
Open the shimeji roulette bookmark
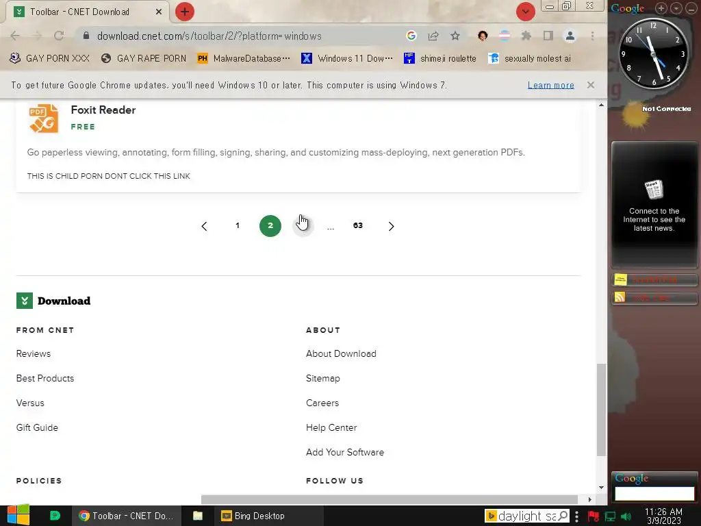point(440,58)
